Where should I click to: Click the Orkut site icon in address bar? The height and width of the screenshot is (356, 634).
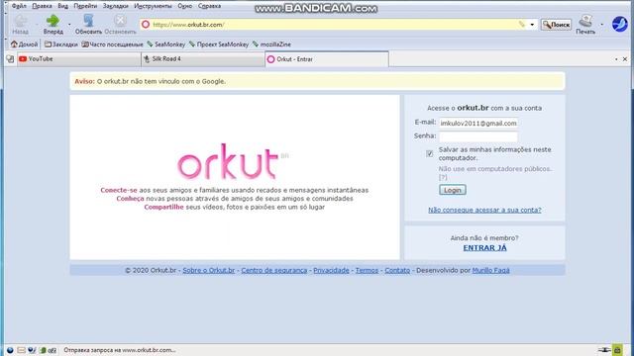[x=146, y=25]
